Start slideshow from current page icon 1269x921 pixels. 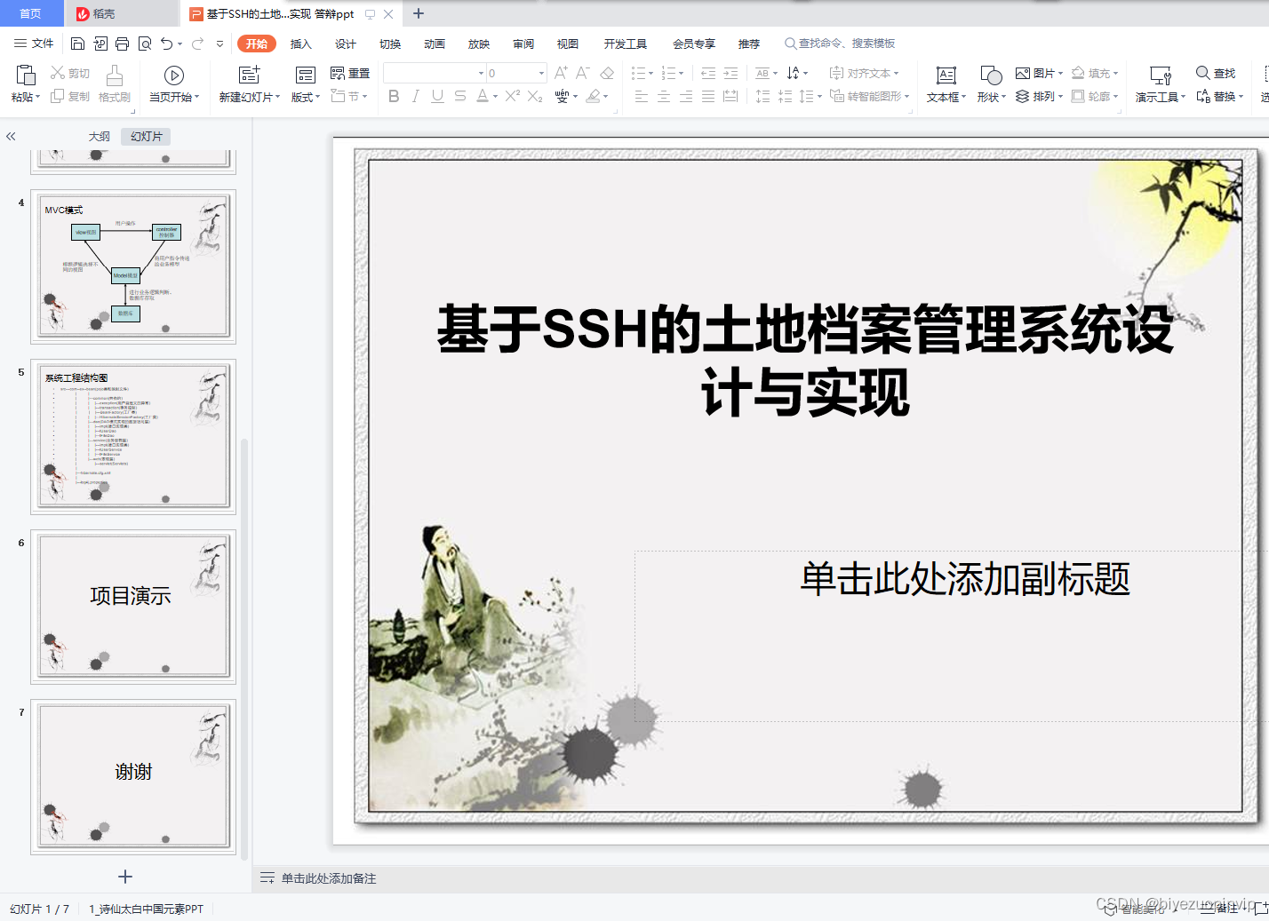click(x=174, y=75)
